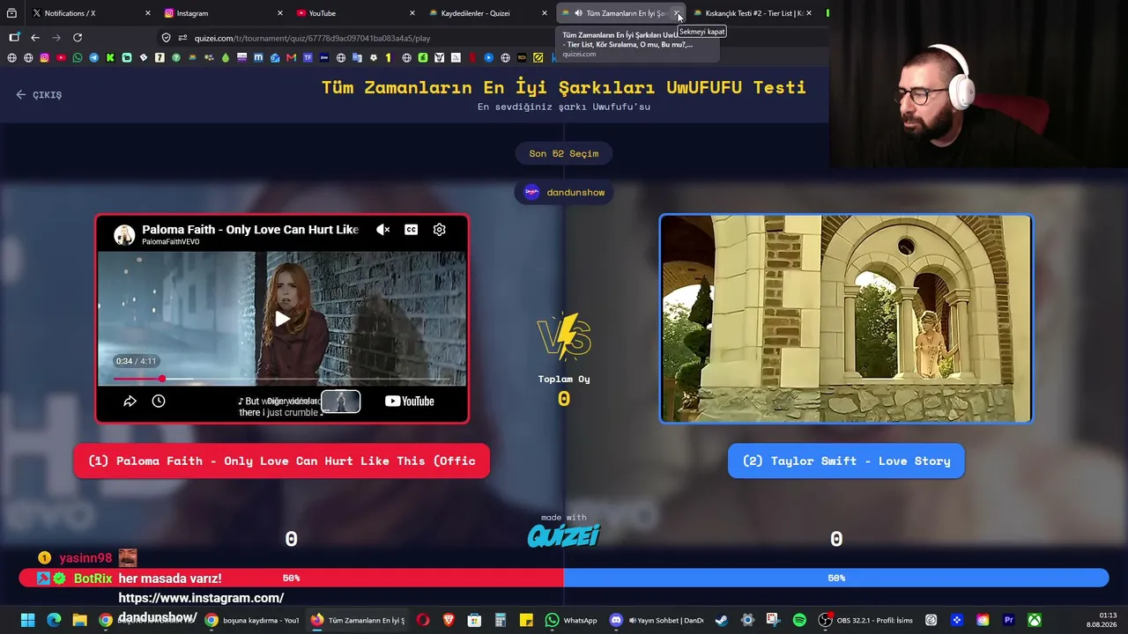The height and width of the screenshot is (634, 1128).
Task: Open File Explorer from the taskbar
Action: [x=79, y=620]
